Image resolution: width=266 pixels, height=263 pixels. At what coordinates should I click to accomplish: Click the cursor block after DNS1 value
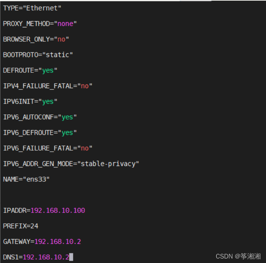[71, 257]
